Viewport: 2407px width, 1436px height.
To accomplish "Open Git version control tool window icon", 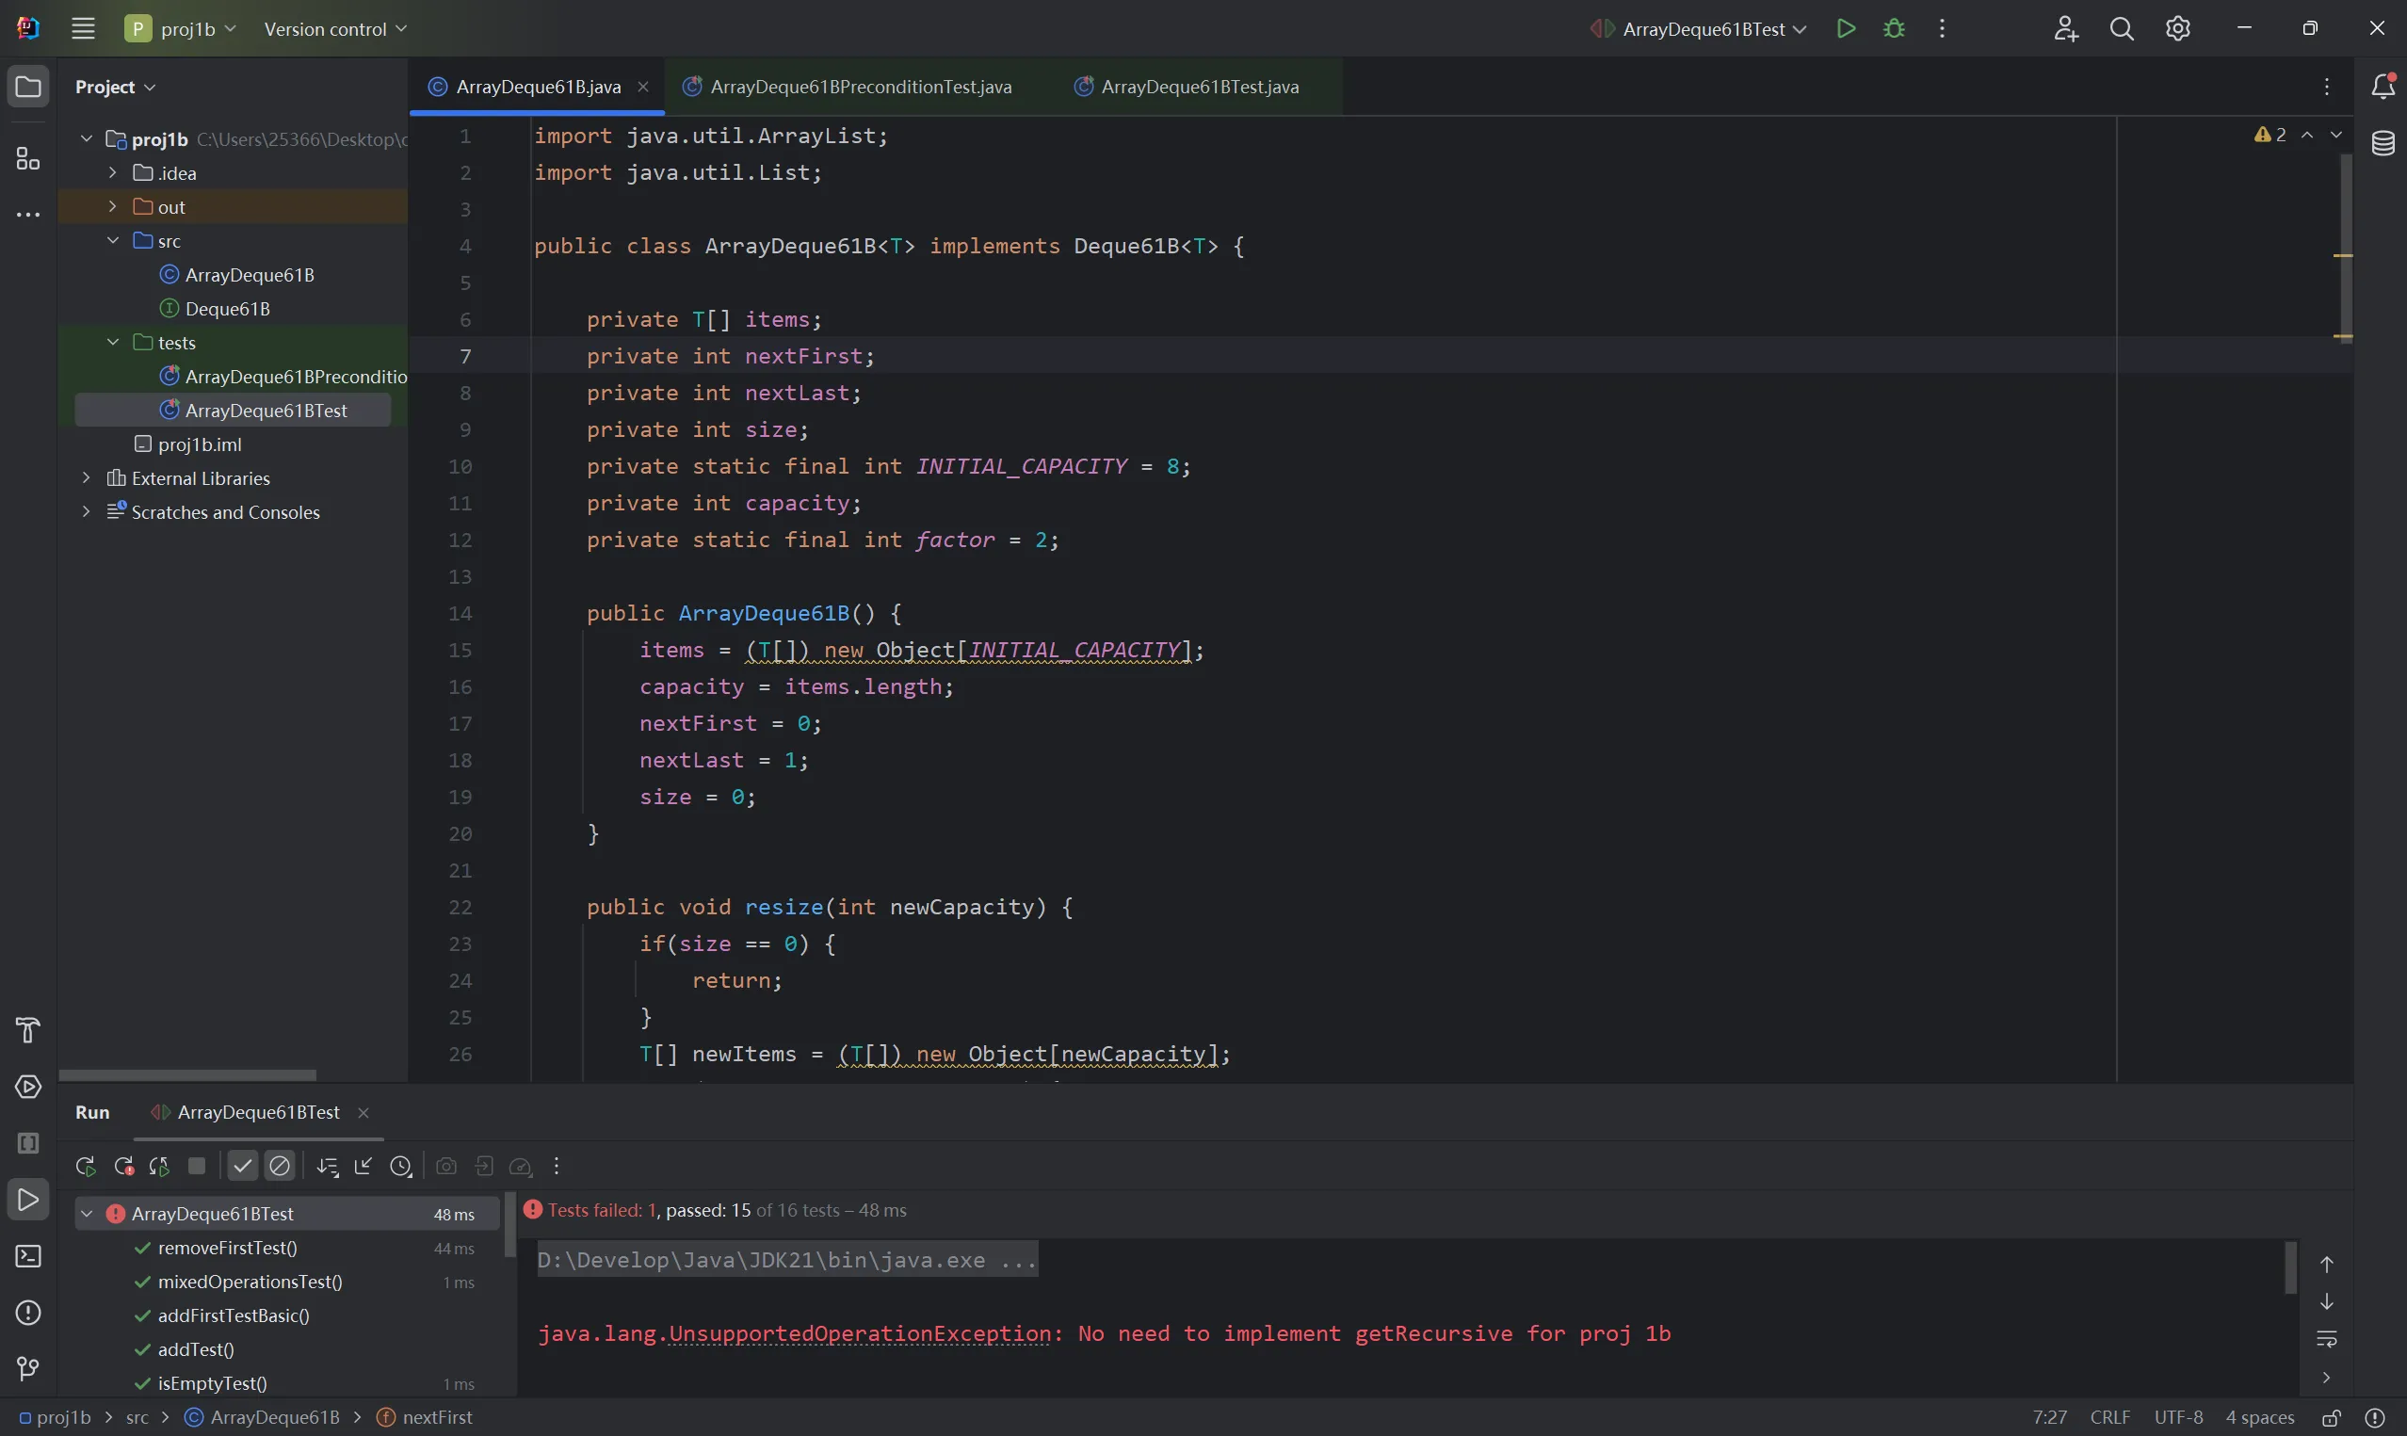I will point(28,1368).
